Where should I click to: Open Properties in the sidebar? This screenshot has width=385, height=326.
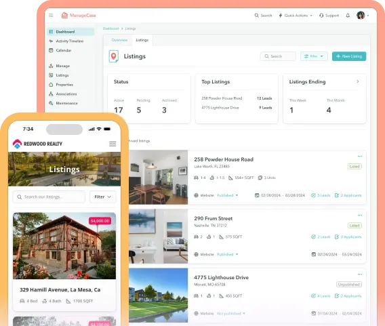61,85
